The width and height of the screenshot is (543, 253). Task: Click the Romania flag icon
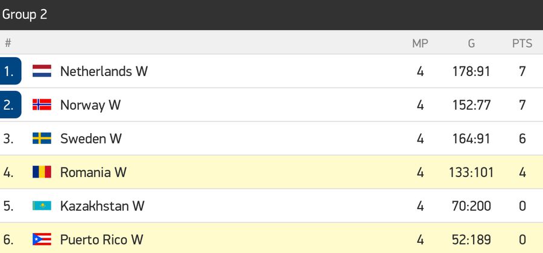click(42, 172)
